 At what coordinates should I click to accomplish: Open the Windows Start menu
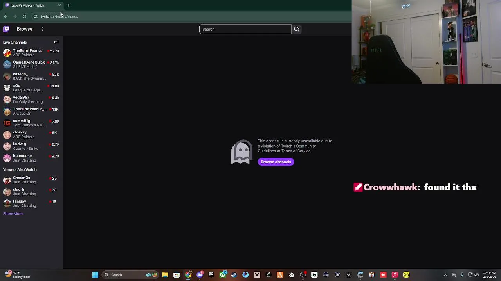coord(95,275)
